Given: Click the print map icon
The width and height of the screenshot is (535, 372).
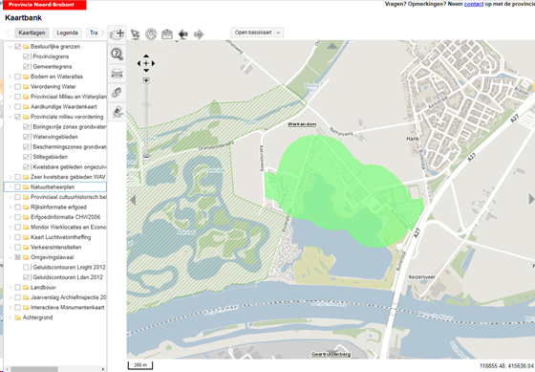Looking at the screenshot, I should pyautogui.click(x=117, y=74).
